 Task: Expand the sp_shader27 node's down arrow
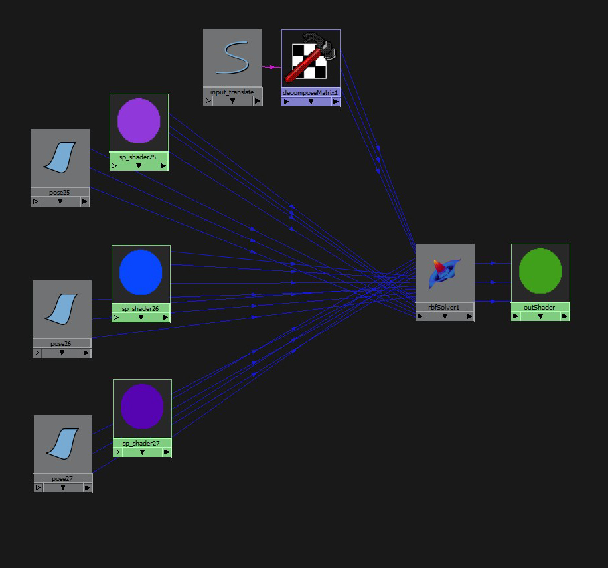tap(142, 452)
